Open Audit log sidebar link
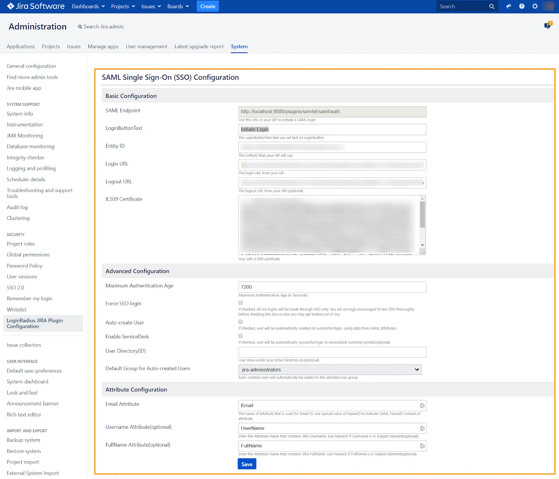 tap(17, 207)
